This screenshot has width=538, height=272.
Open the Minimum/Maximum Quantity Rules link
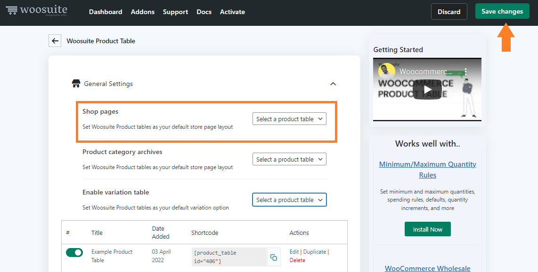click(x=427, y=170)
